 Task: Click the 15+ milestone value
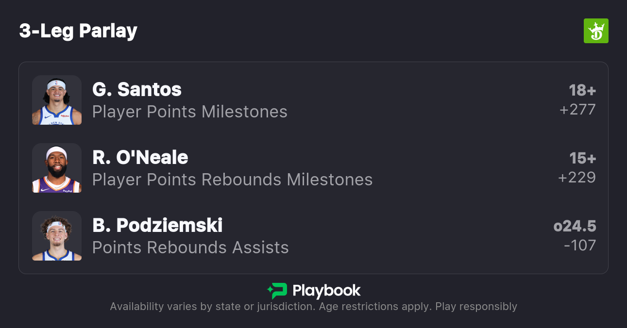582,158
